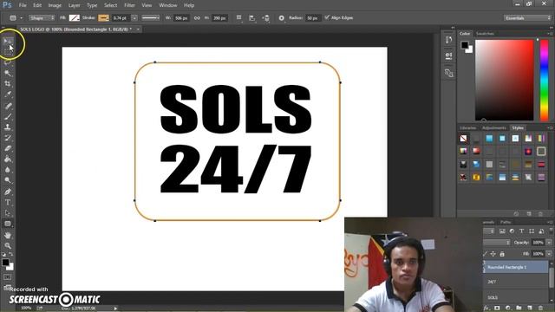Select the Horizontal Type tool
The image size is (555, 312).
(x=8, y=202)
